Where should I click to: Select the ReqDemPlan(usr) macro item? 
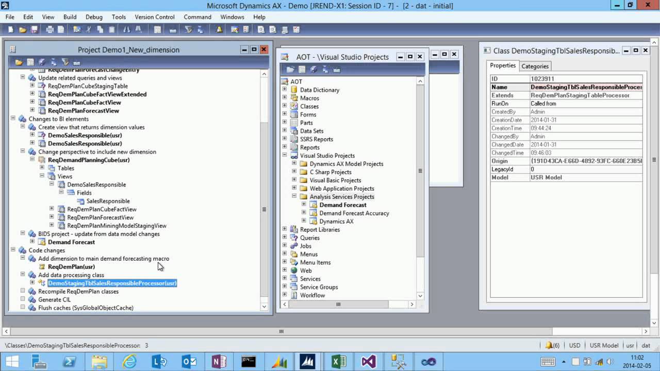71,267
